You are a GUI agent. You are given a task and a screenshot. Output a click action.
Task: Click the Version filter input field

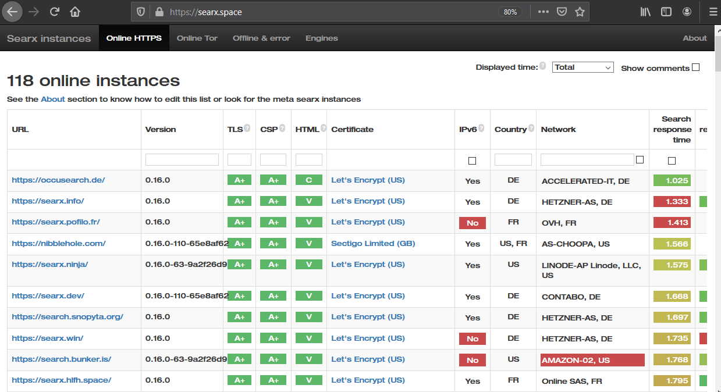click(x=182, y=160)
